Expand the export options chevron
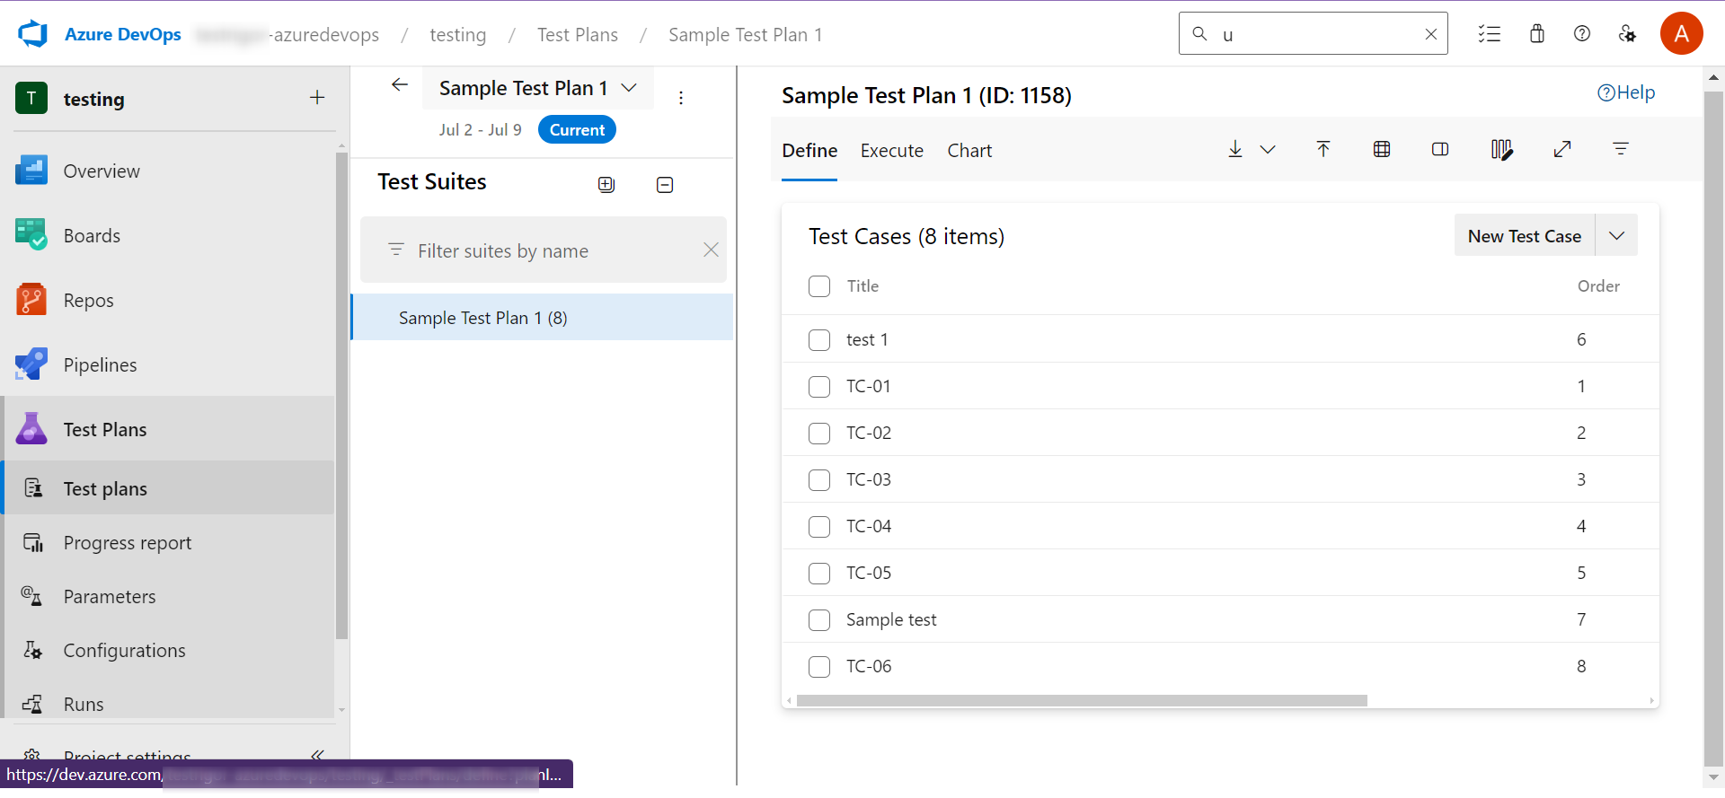The height and width of the screenshot is (798, 1725). pyautogui.click(x=1268, y=150)
